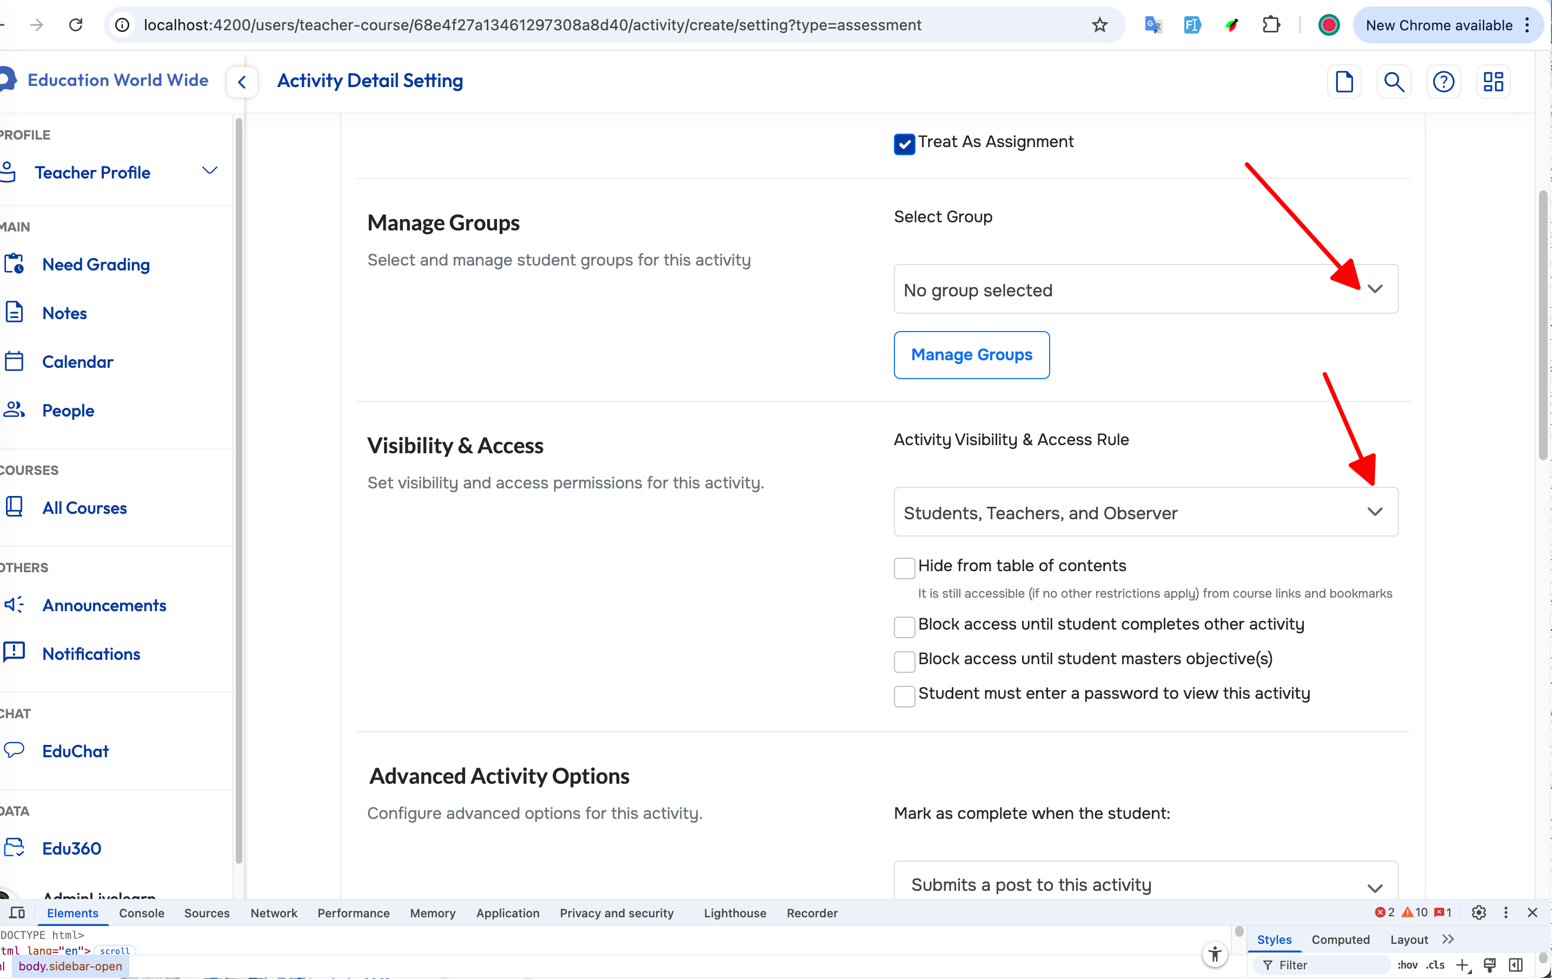Click the Styles Filter input field
Viewport: 1552px width, 979px height.
point(1328,965)
